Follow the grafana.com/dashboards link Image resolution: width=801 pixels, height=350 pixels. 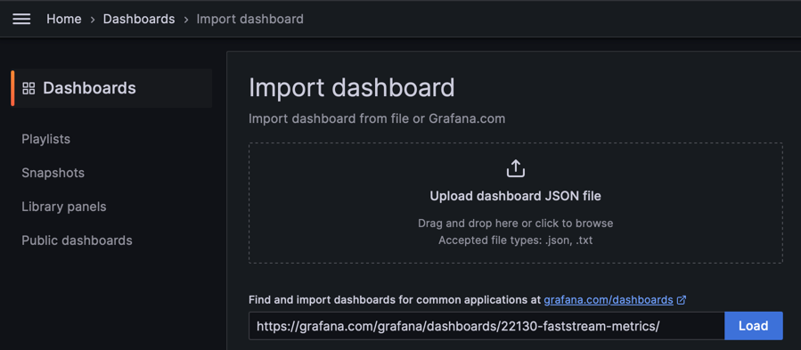pos(609,300)
